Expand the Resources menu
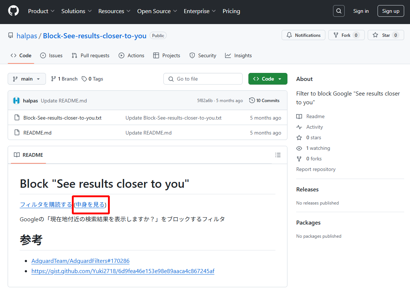The height and width of the screenshot is (292, 410). click(114, 11)
